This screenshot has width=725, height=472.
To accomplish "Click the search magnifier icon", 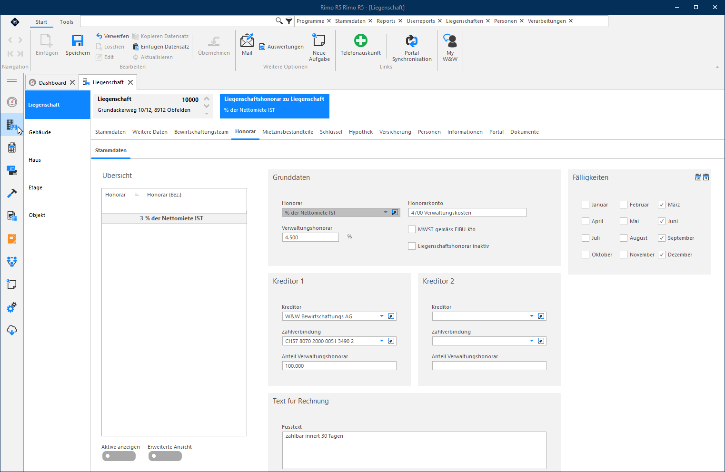I will click(x=279, y=21).
